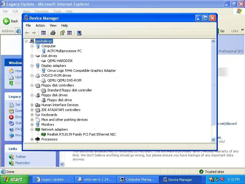The image size is (245, 184).
Task: Switch to Computer Management taskbar button
Action: pos(138,179)
